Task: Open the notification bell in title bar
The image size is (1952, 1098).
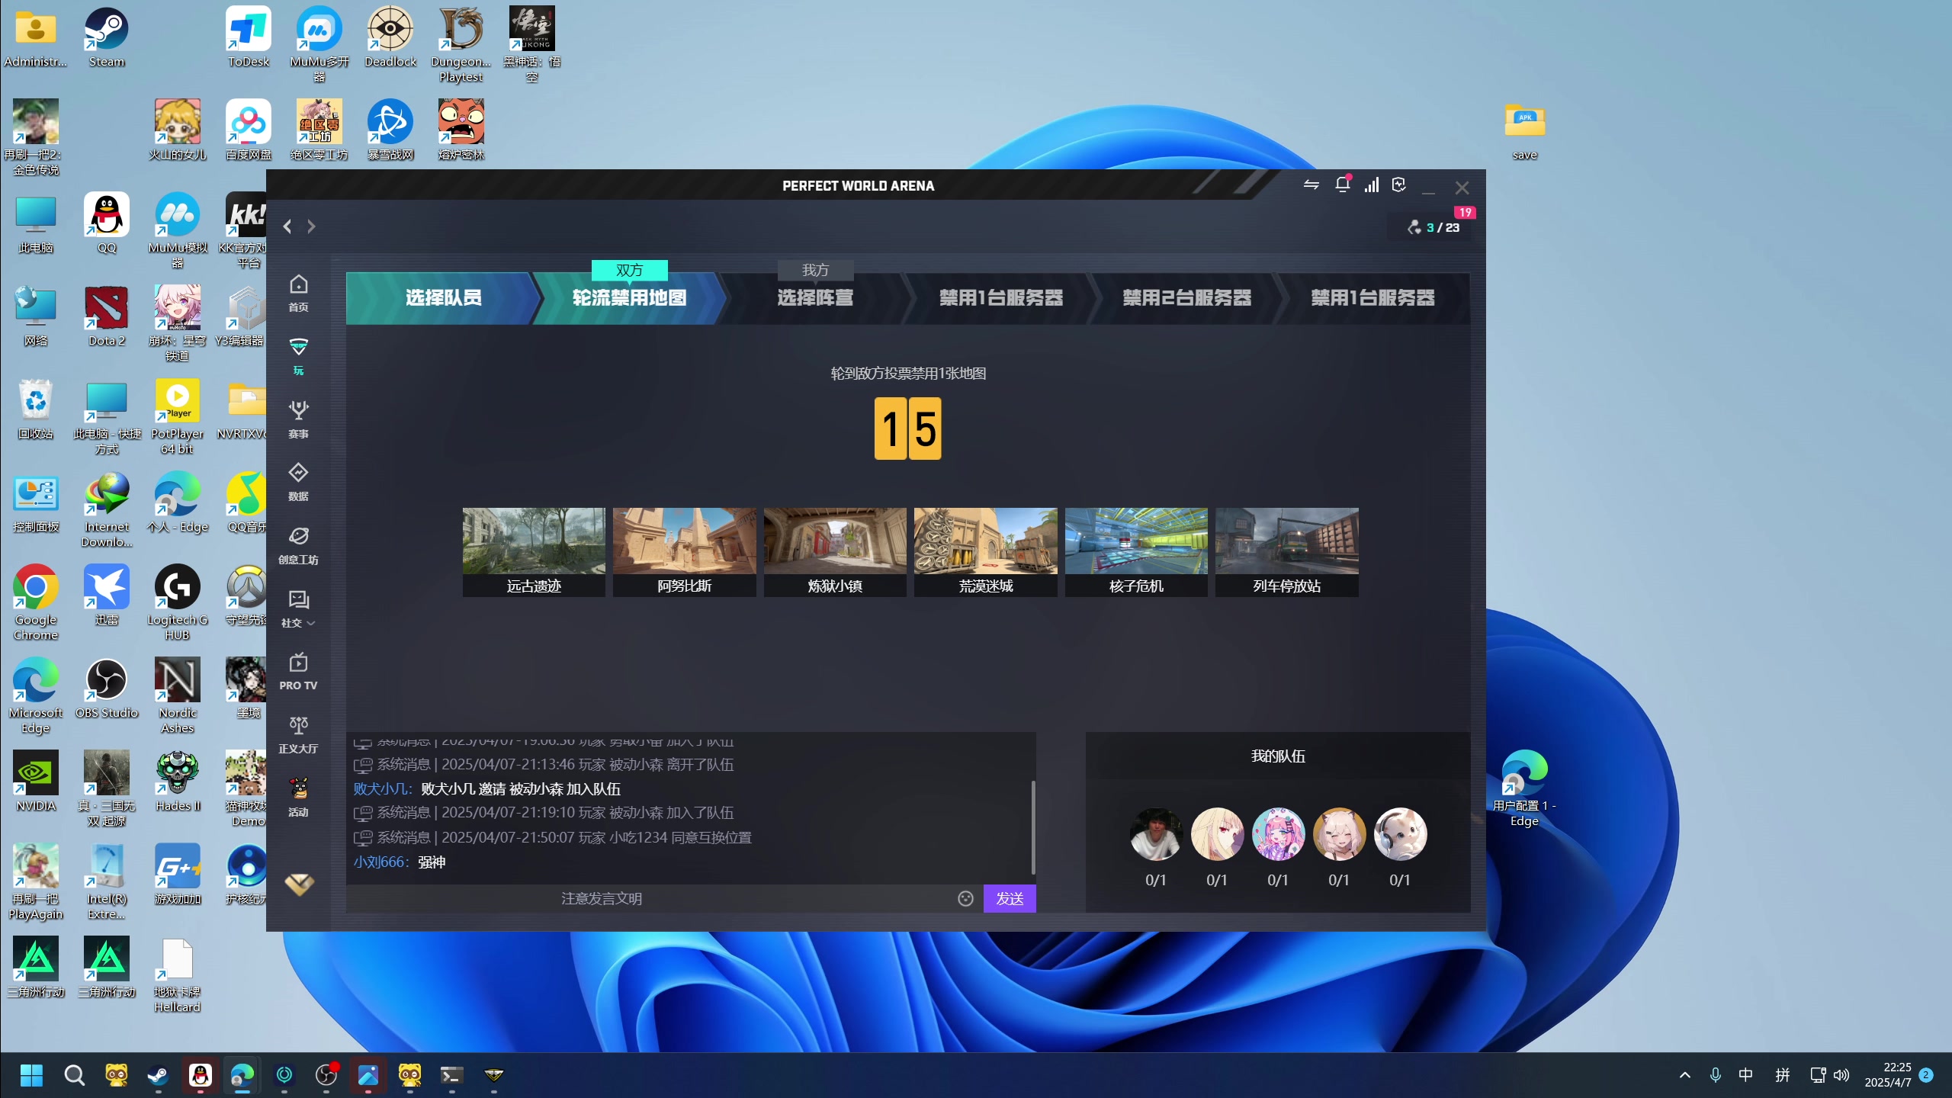Action: [1343, 185]
